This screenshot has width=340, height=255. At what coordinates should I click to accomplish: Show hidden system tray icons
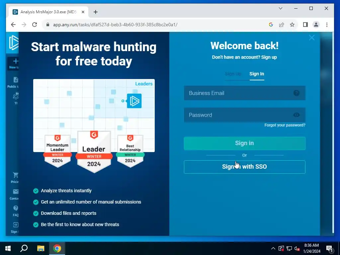[273, 248]
